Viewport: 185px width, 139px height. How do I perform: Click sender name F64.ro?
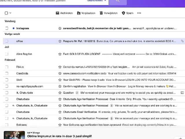coord(20,67)
